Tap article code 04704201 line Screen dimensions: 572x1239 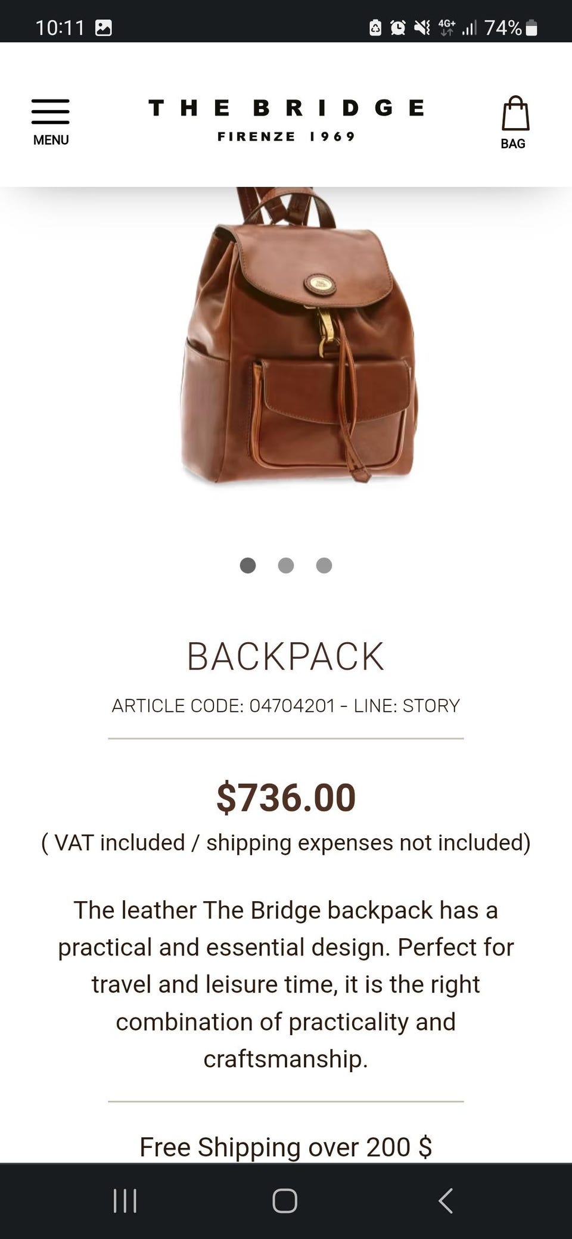coord(286,706)
